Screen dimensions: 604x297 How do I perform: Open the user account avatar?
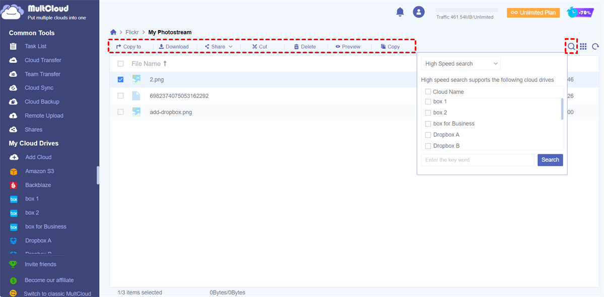click(419, 12)
